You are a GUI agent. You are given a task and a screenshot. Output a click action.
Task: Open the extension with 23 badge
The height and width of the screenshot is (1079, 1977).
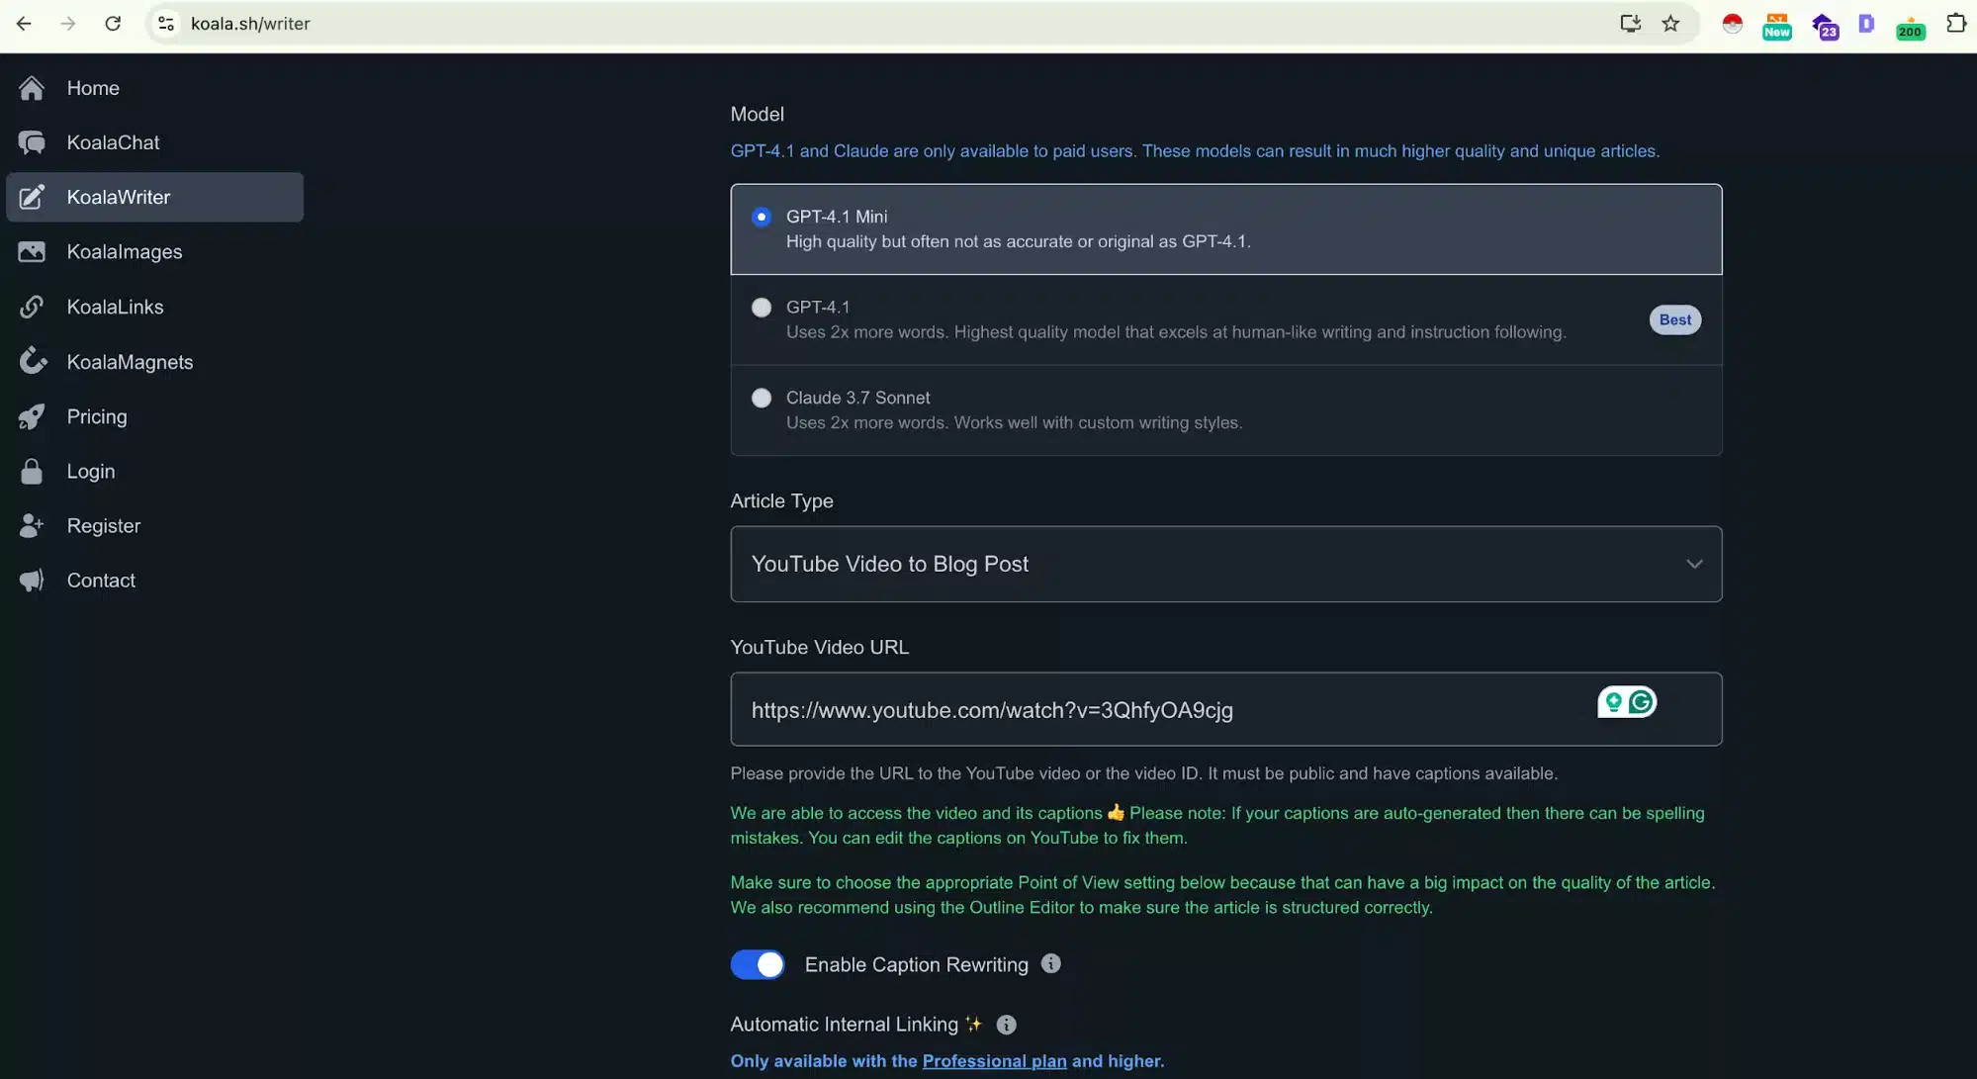point(1825,26)
